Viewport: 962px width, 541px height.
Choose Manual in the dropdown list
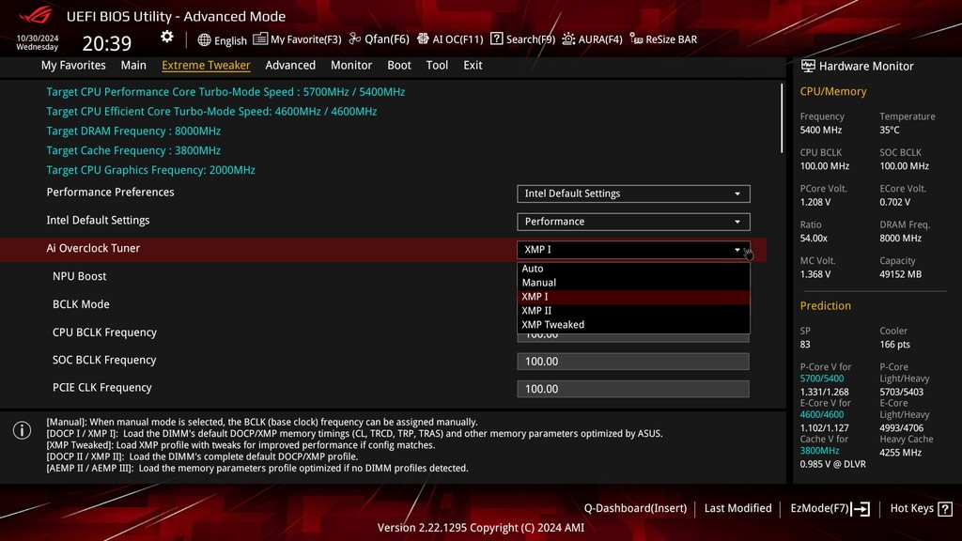pyautogui.click(x=633, y=283)
